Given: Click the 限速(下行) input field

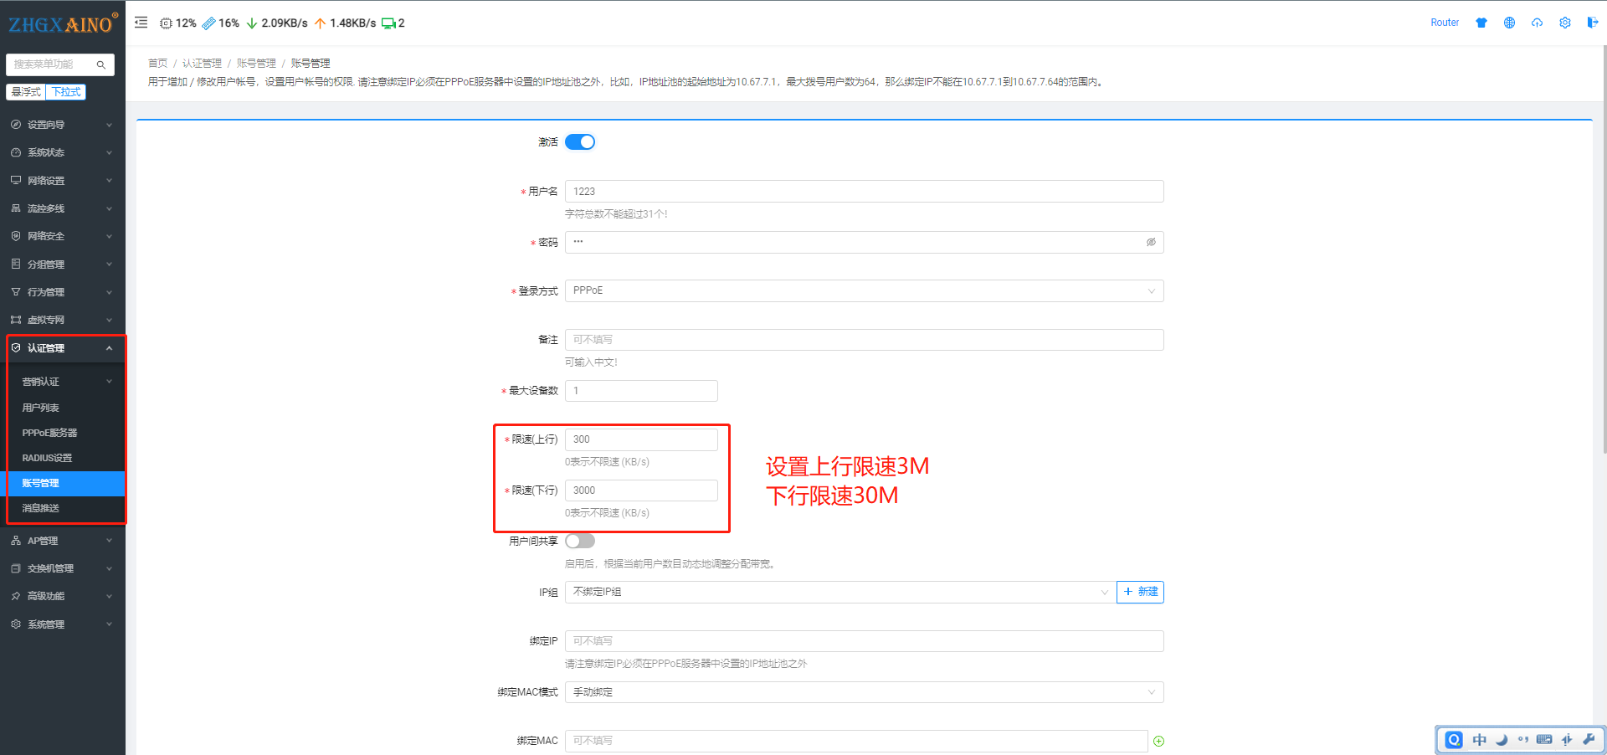Looking at the screenshot, I should pyautogui.click(x=641, y=490).
